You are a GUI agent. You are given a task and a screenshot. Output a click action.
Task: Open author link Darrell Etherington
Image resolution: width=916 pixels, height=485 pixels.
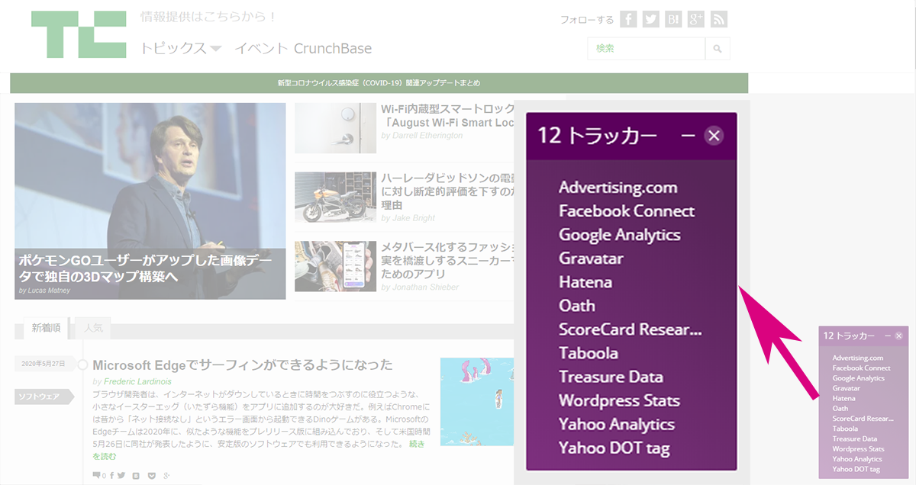427,136
